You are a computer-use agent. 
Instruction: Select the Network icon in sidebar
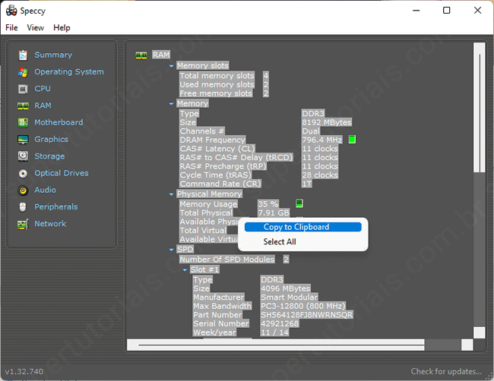tap(23, 224)
